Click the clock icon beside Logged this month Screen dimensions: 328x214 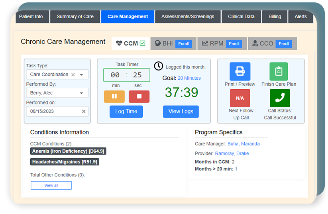click(x=159, y=66)
